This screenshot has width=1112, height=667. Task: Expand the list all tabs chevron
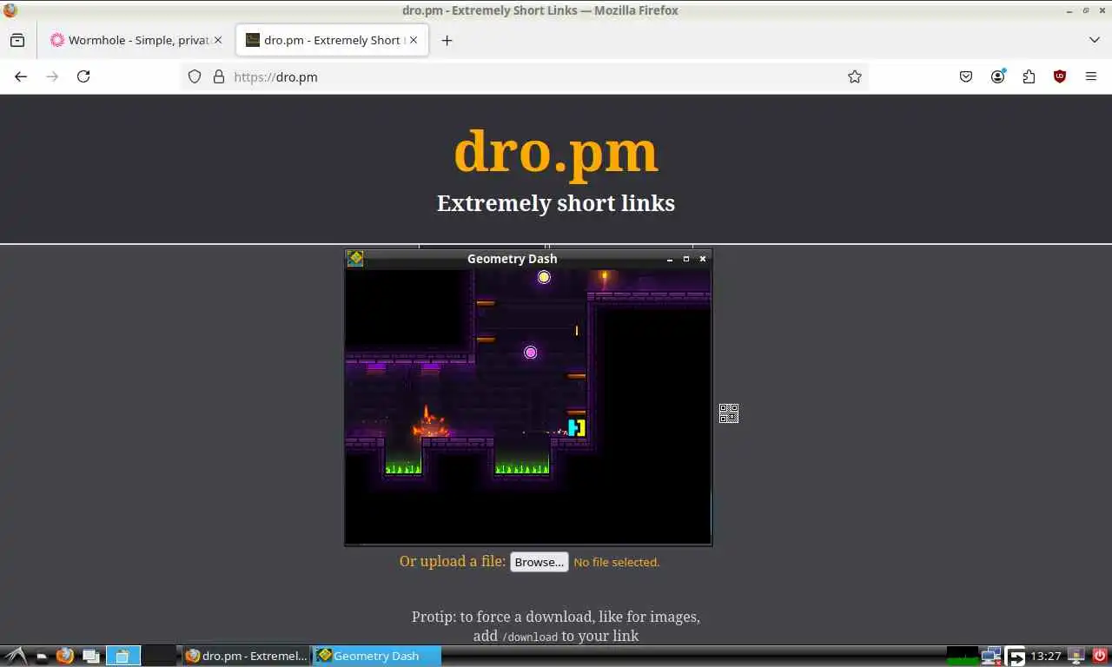[x=1095, y=40]
